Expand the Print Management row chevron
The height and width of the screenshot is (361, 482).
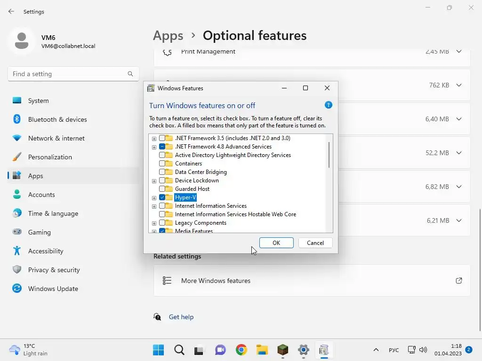pos(458,51)
